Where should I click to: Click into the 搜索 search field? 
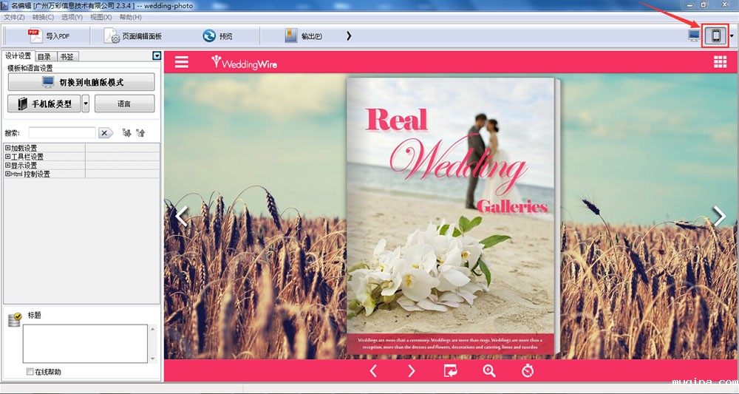click(x=61, y=133)
